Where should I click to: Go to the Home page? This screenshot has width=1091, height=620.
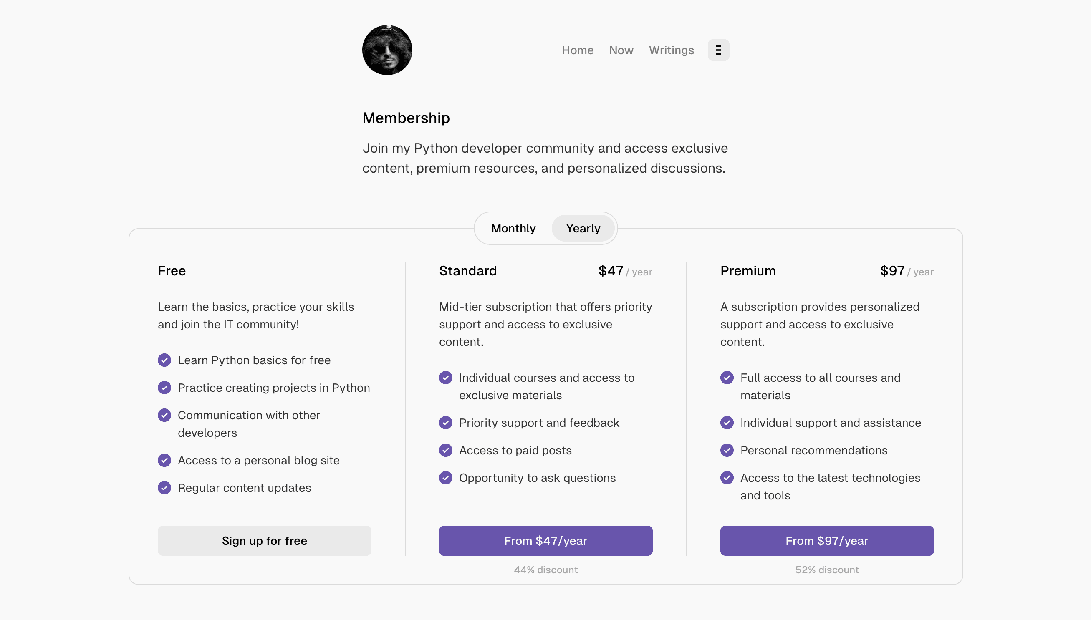578,50
